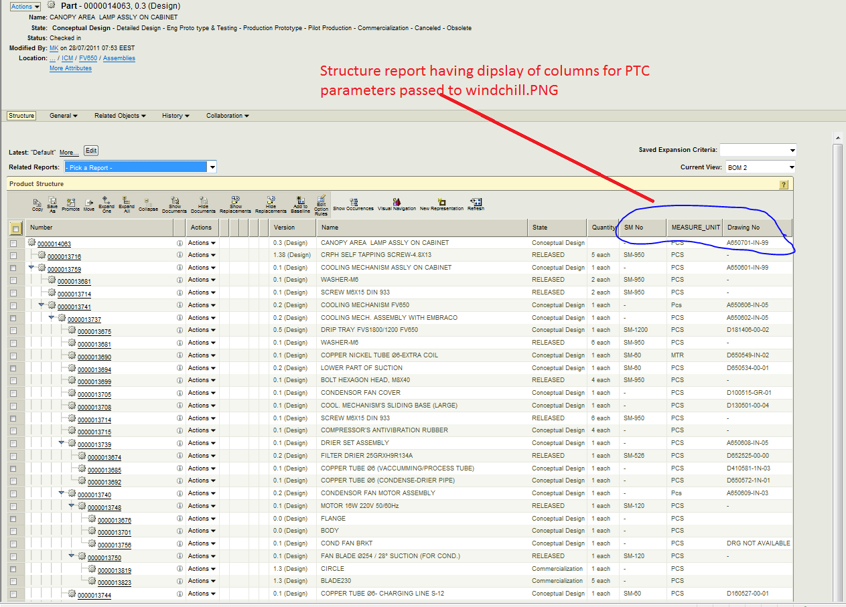Open the General menu
846x607 pixels.
pos(64,116)
